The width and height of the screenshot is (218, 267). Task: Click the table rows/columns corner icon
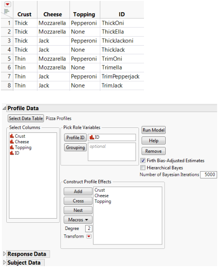click(6, 11)
